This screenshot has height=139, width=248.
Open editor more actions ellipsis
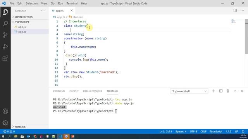[x=242, y=10]
